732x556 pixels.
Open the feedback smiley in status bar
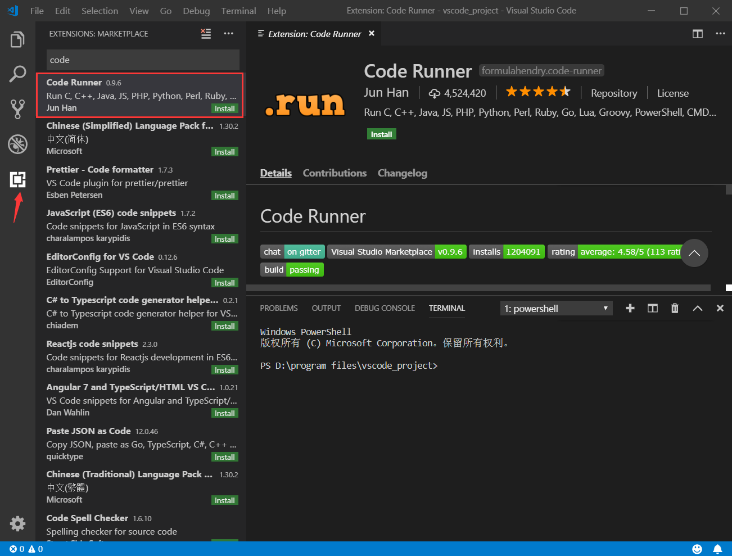(697, 549)
